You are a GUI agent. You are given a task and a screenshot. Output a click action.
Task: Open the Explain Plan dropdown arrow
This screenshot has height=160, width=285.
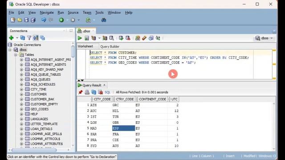point(99,38)
